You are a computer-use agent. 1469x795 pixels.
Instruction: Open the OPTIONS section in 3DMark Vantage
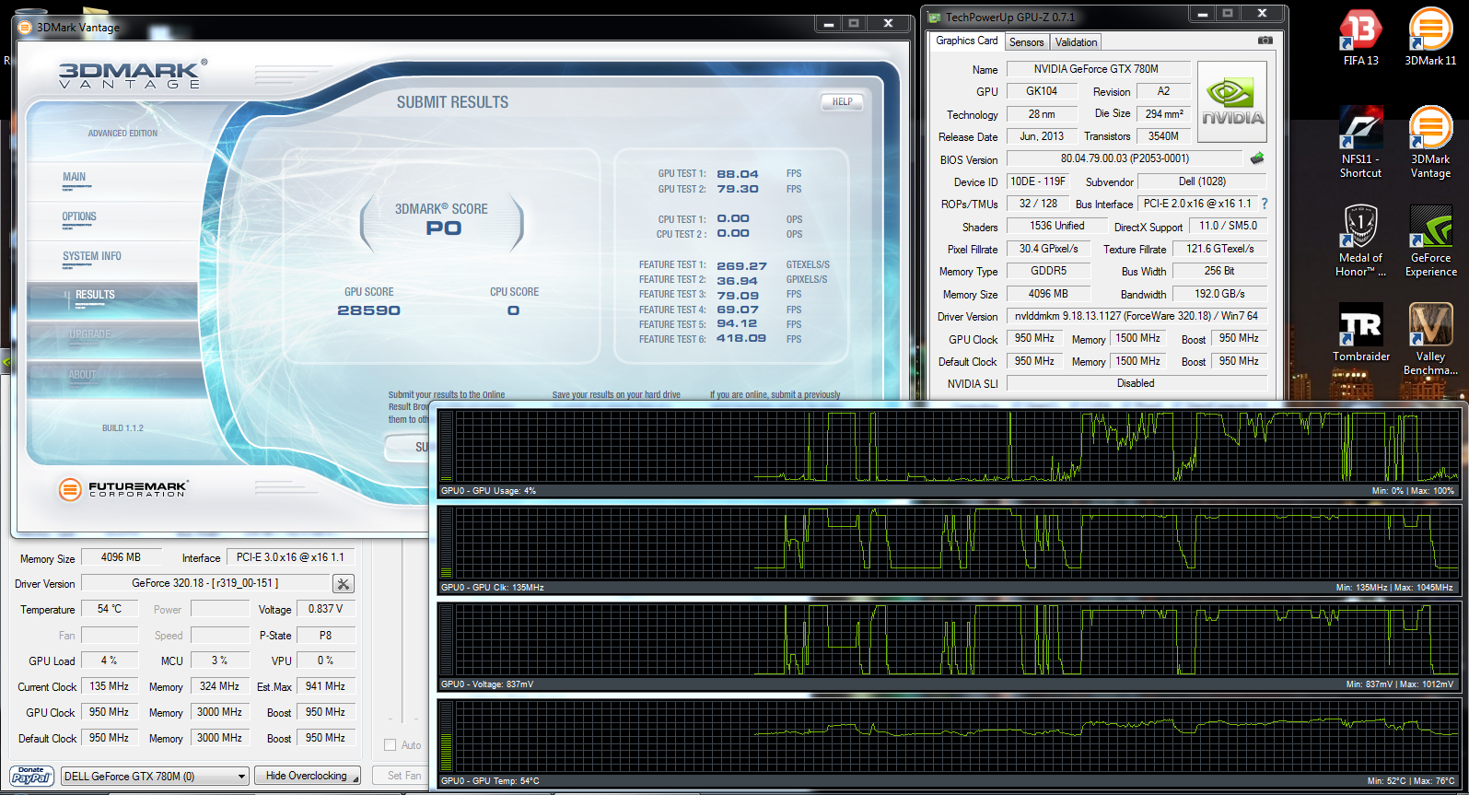pyautogui.click(x=112, y=221)
